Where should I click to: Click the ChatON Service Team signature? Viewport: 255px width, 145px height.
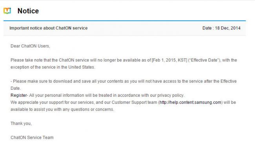32,138
